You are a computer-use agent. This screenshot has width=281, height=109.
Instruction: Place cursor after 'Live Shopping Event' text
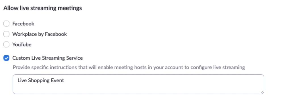[64, 80]
